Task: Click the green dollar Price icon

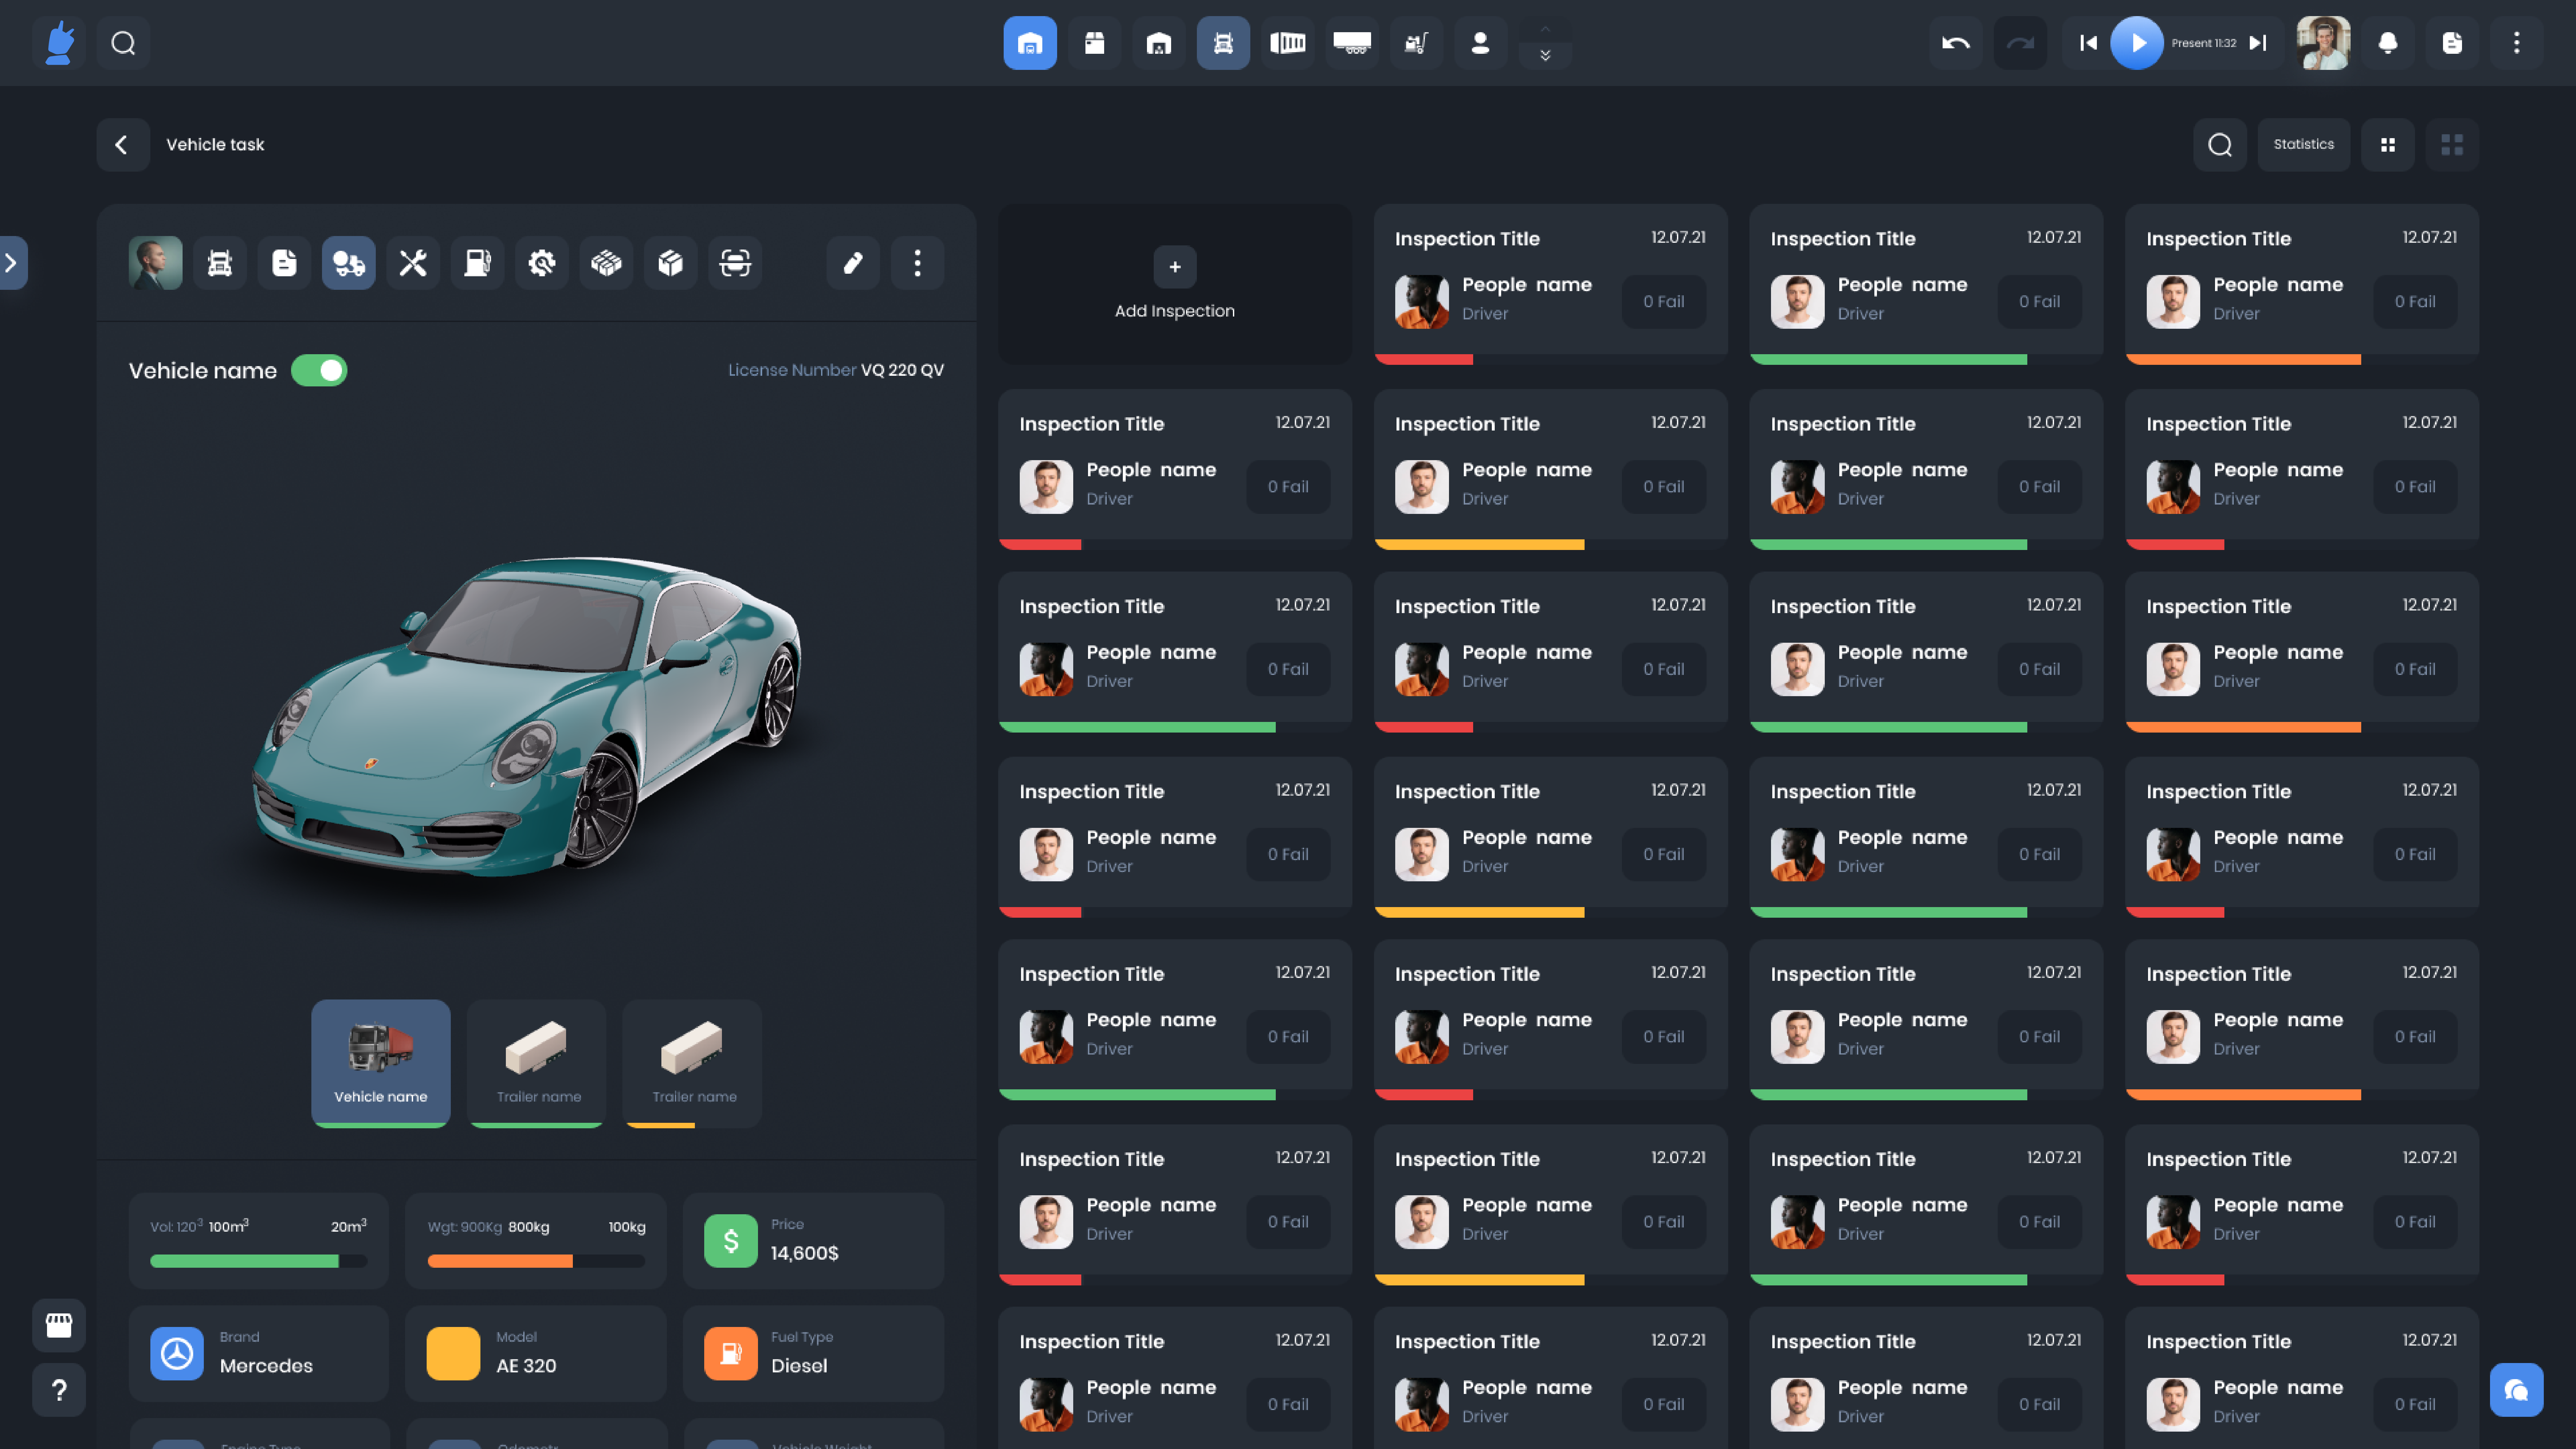Action: (731, 1241)
